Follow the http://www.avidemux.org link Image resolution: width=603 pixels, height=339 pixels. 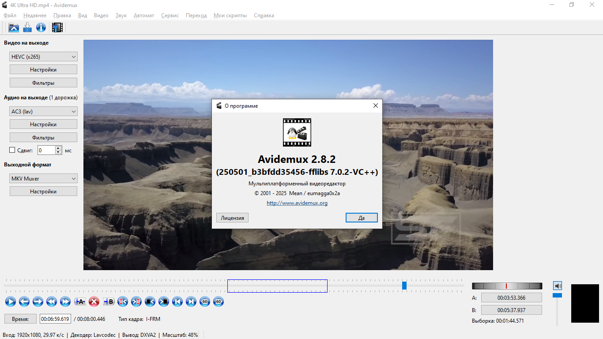click(x=297, y=203)
